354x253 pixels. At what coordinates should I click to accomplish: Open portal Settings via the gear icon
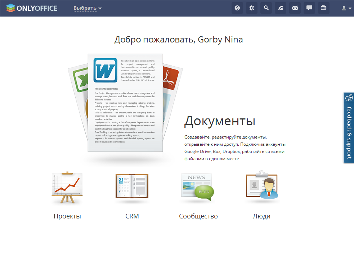[252, 8]
